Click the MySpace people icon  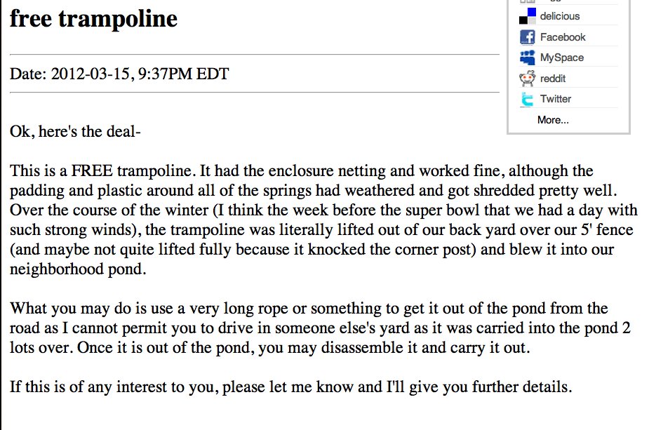pyautogui.click(x=528, y=58)
